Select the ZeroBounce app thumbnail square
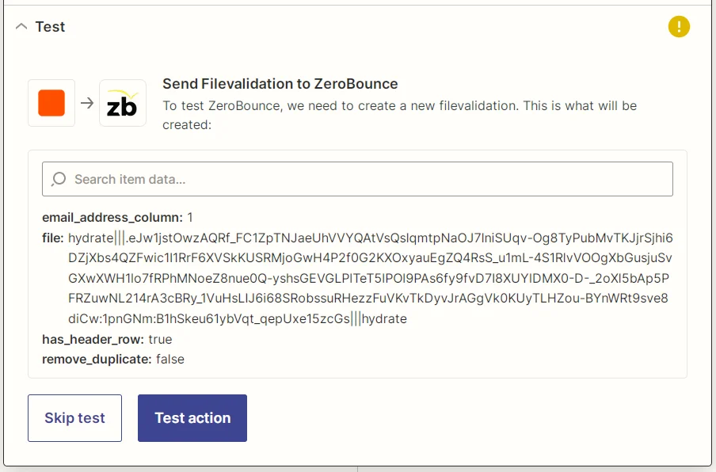 121,103
